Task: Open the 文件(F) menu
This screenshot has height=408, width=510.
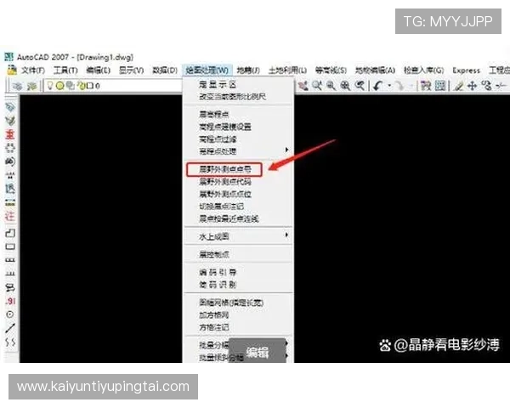Action: coord(33,71)
